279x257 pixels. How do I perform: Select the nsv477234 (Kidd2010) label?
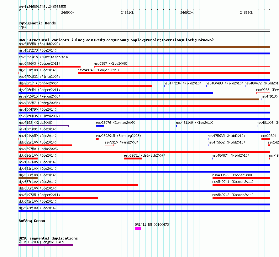(182, 83)
